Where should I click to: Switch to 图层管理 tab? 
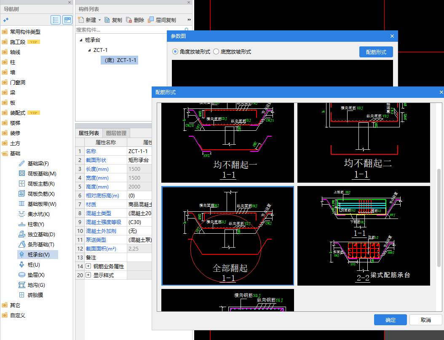click(116, 133)
